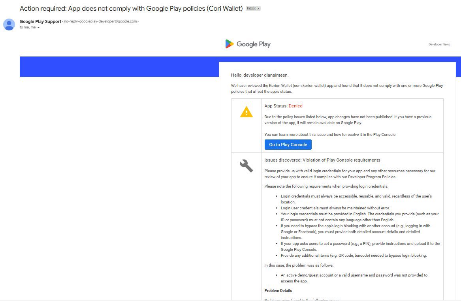Remove the Inbox label with its x
The height and width of the screenshot is (301, 461).
tap(258, 9)
